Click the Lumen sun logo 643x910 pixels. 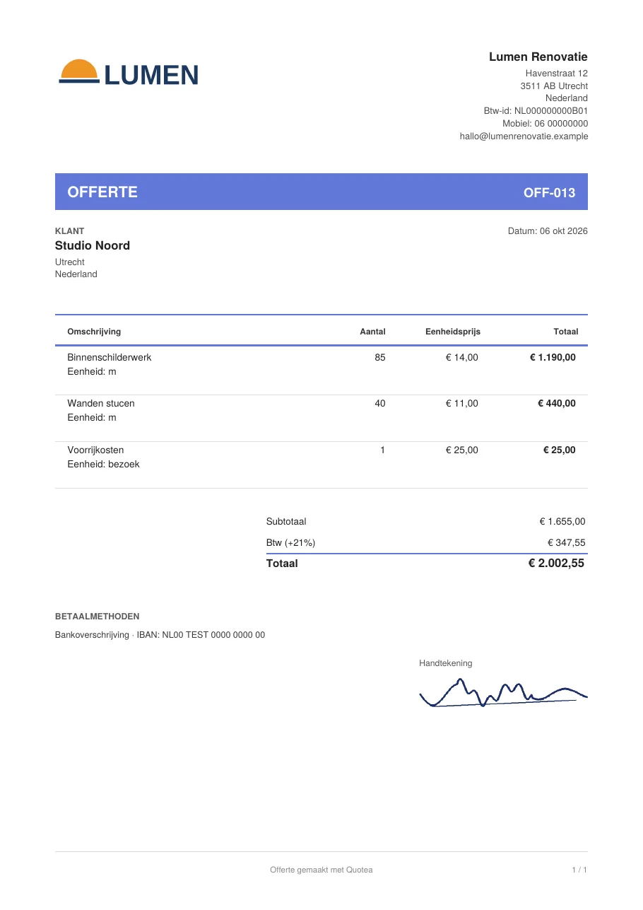click(128, 72)
